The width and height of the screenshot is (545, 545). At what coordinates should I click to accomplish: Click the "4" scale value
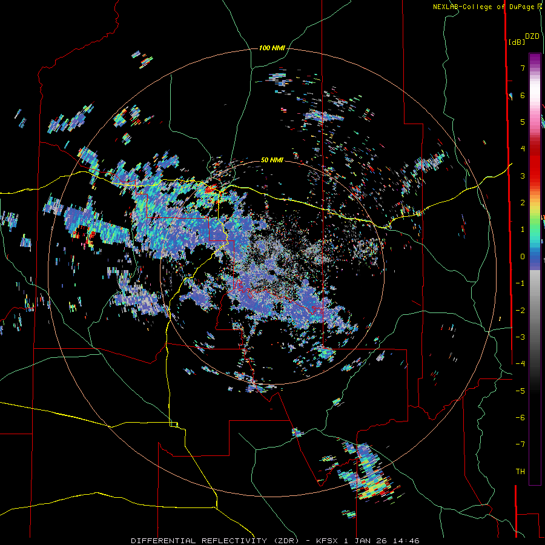click(x=523, y=149)
